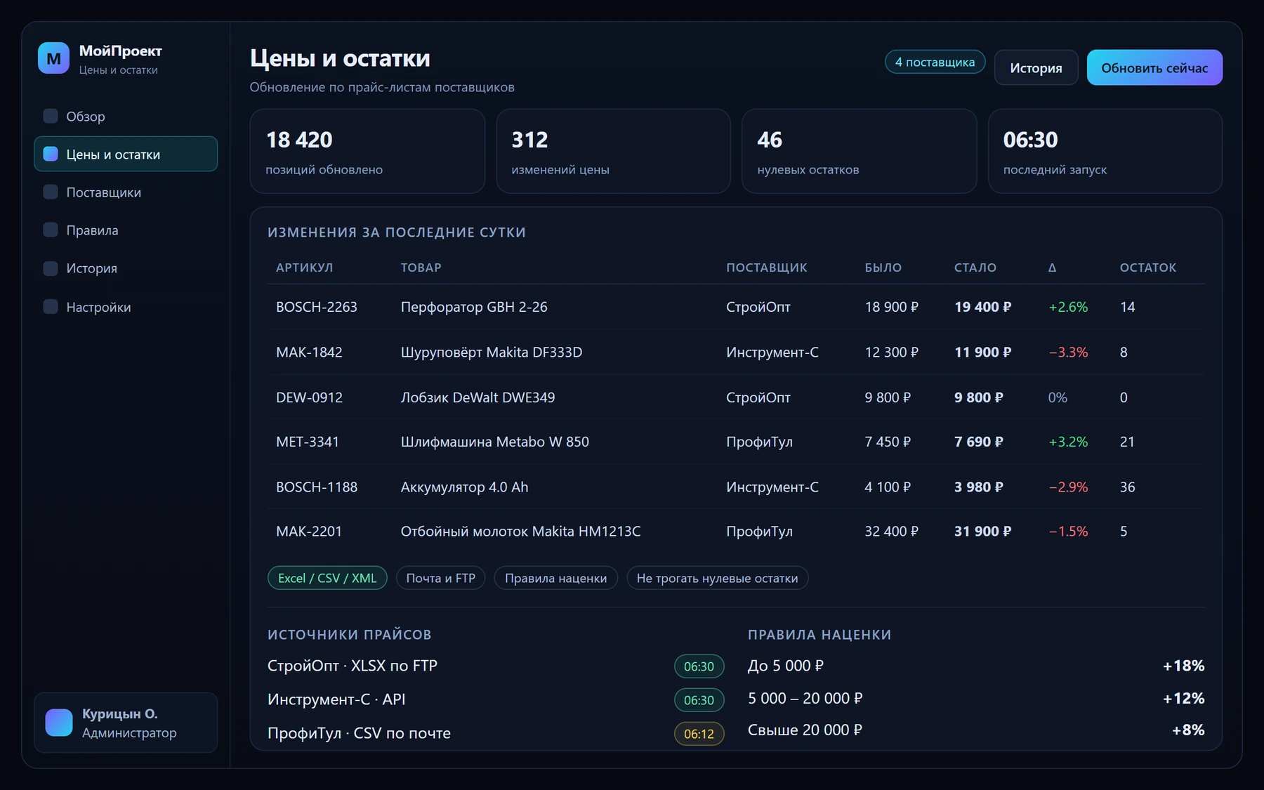
Task: Click the 06:12 time badge for ПрофиТул
Action: (x=699, y=733)
